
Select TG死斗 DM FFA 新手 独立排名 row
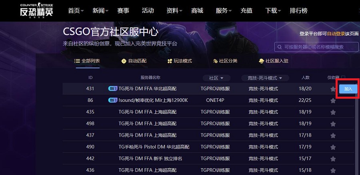(208, 159)
